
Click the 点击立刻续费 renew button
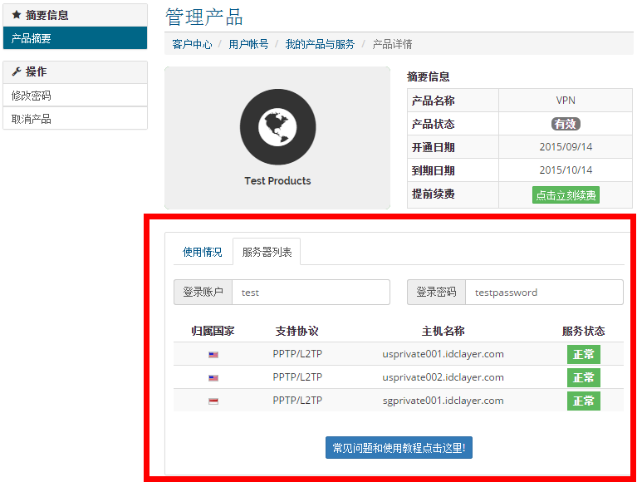pyautogui.click(x=566, y=195)
